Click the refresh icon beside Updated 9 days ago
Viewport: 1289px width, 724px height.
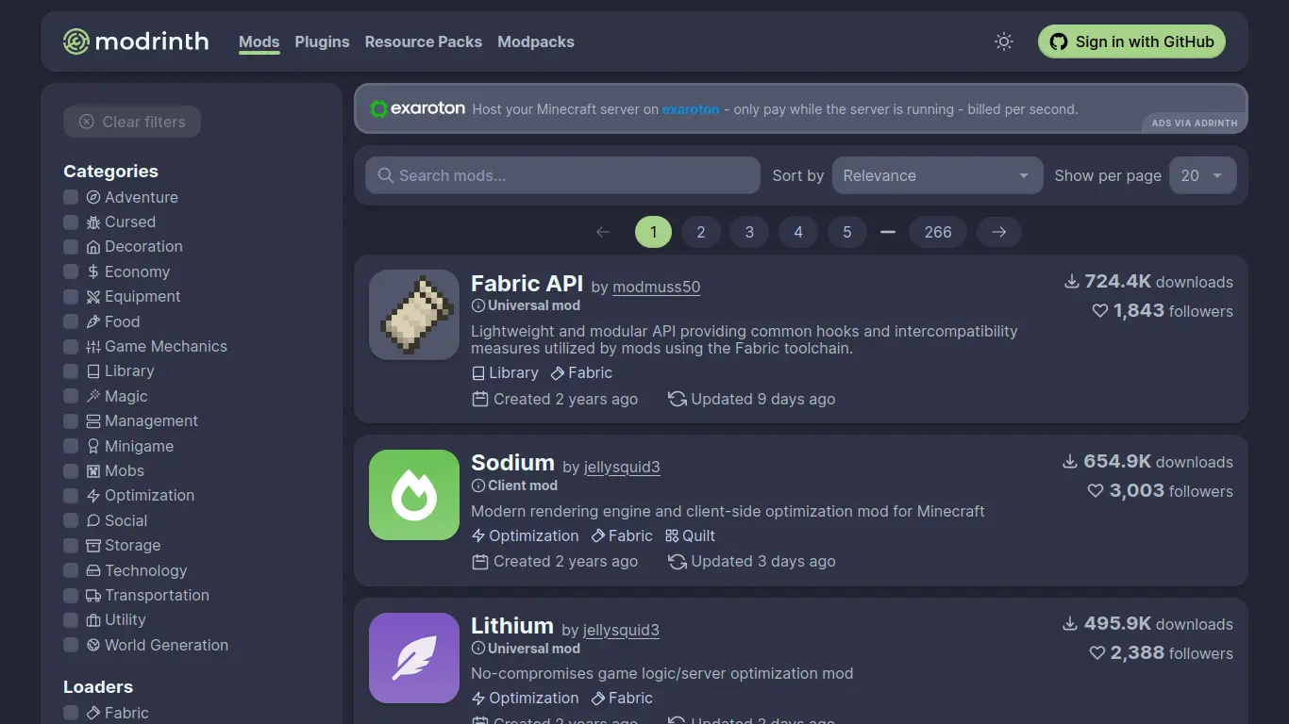pyautogui.click(x=677, y=399)
